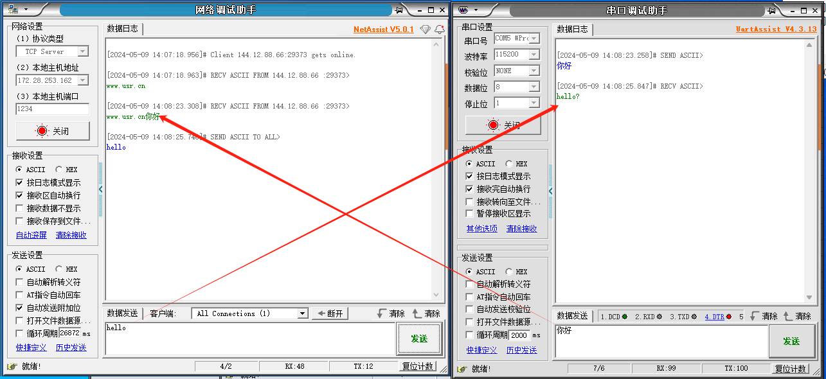Toggle 自动发送附加位 checkbox in network assistant

click(x=19, y=308)
